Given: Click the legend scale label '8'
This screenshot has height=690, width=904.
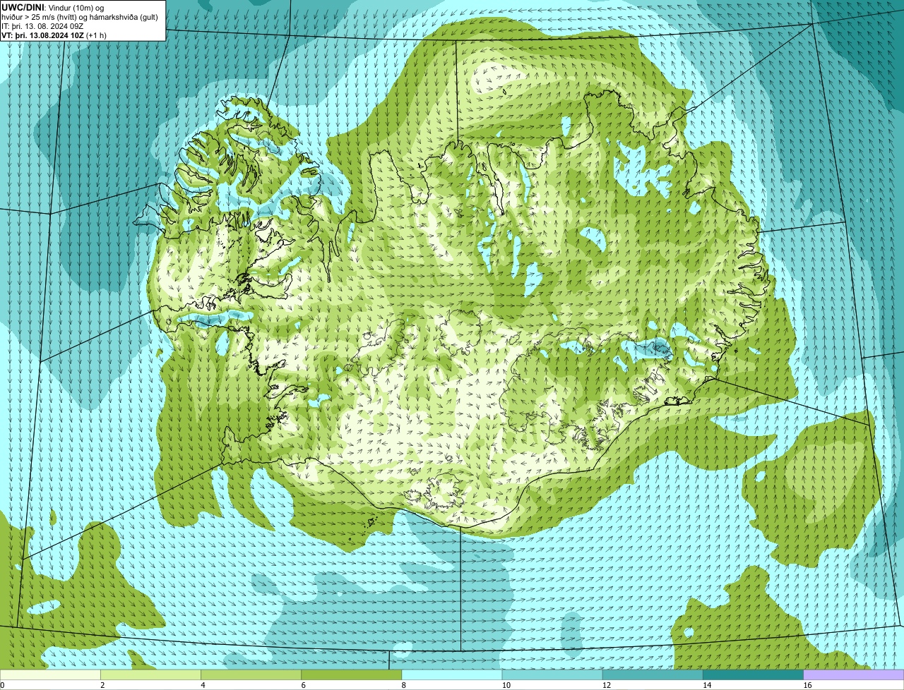Looking at the screenshot, I should 403,685.
